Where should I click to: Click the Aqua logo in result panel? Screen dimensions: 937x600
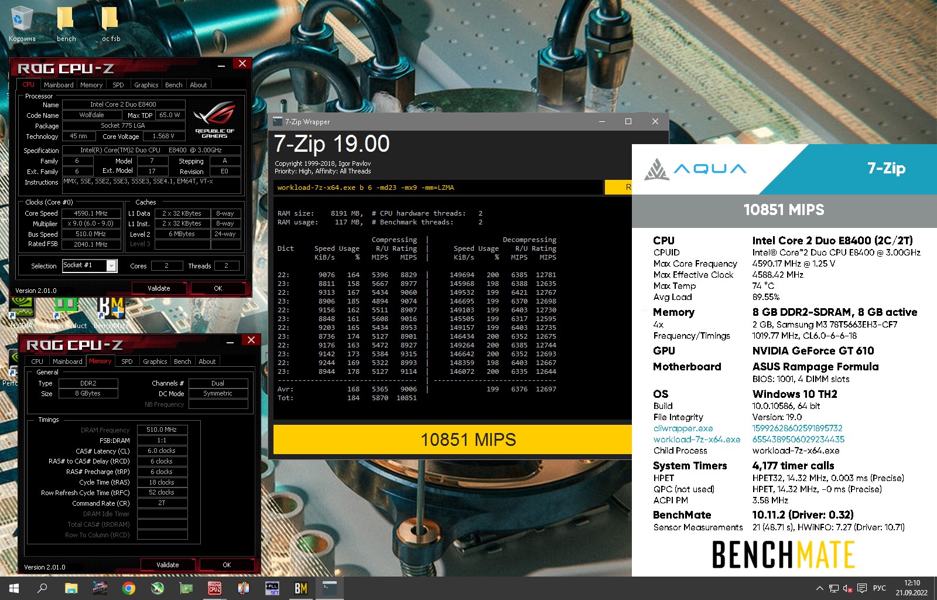(x=696, y=169)
